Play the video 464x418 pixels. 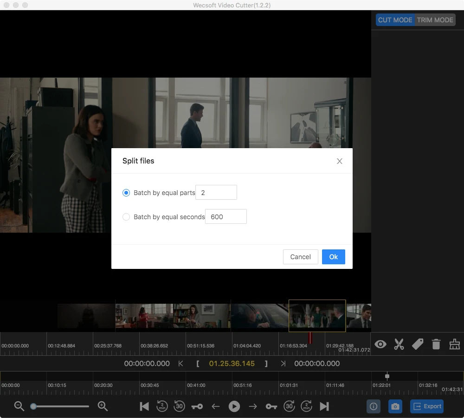[234, 406]
